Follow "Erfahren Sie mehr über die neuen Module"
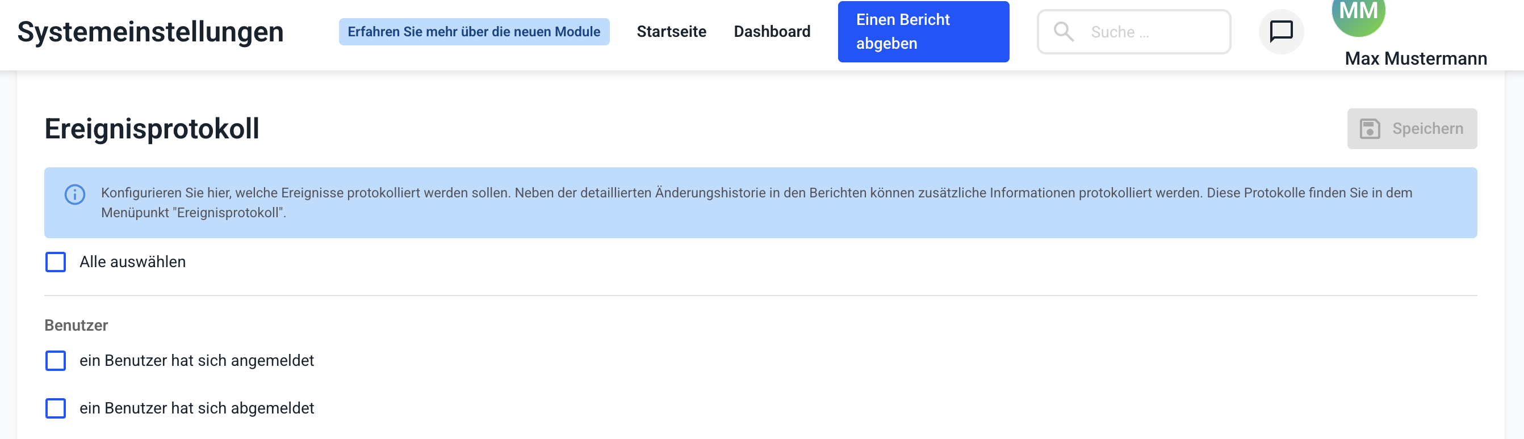The image size is (1524, 439). [x=474, y=32]
